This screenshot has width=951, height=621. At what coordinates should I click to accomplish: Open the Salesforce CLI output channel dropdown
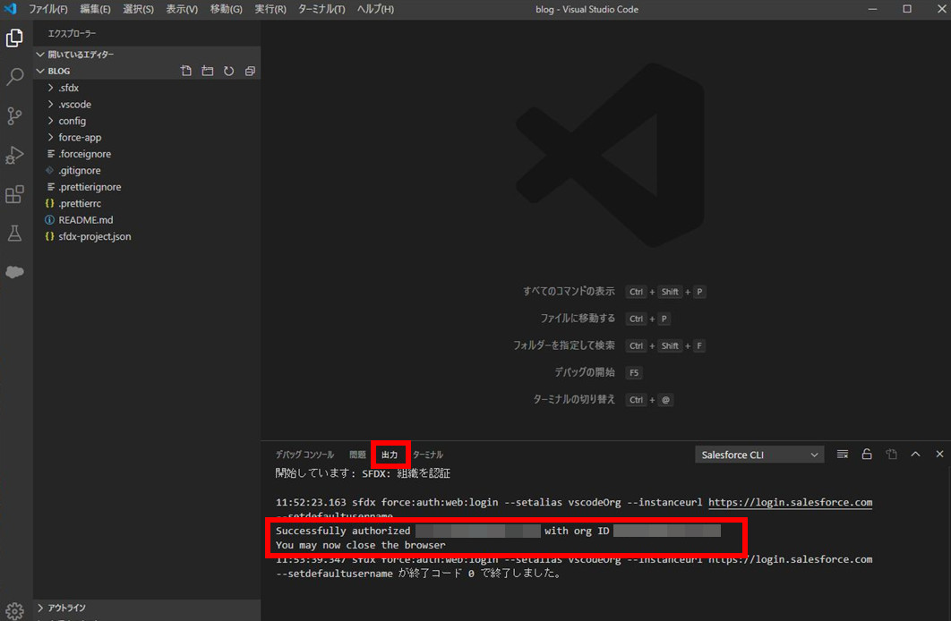click(x=759, y=455)
